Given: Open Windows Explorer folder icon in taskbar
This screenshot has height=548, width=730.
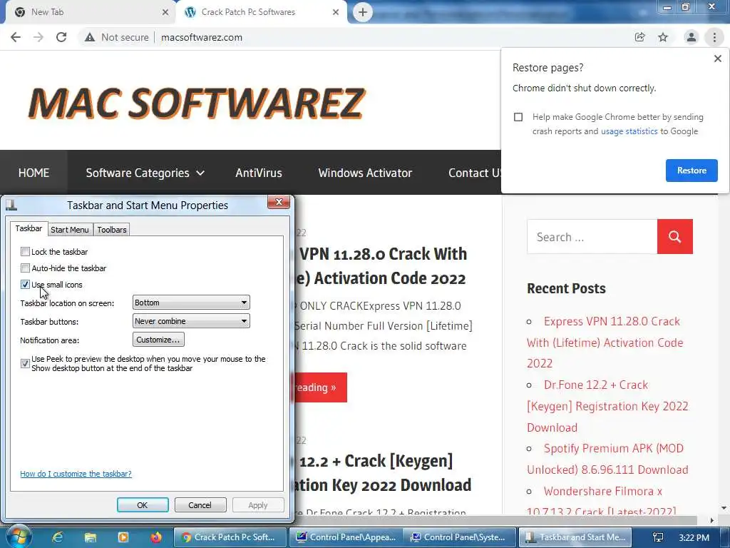Looking at the screenshot, I should (91, 537).
